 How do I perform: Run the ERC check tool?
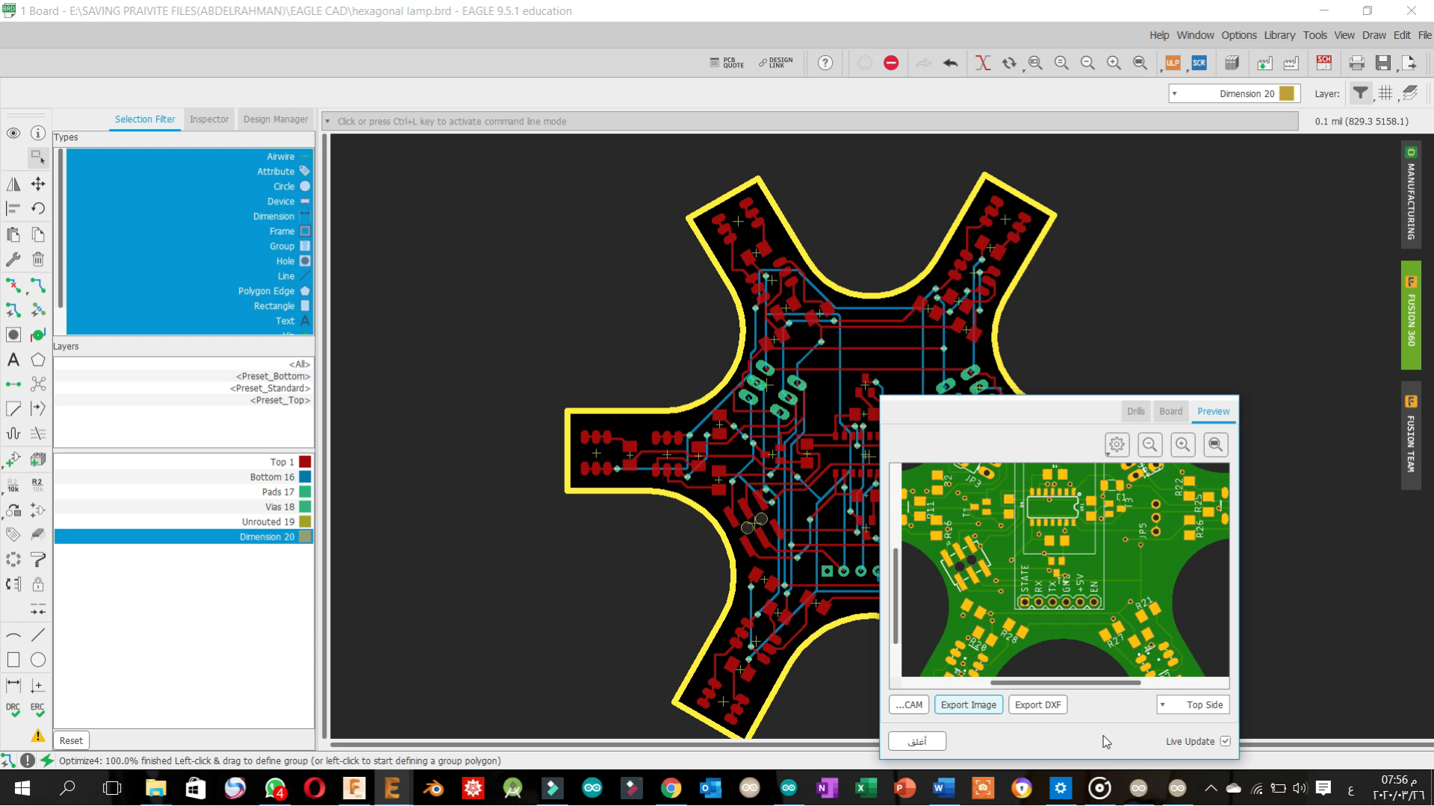pyautogui.click(x=38, y=710)
